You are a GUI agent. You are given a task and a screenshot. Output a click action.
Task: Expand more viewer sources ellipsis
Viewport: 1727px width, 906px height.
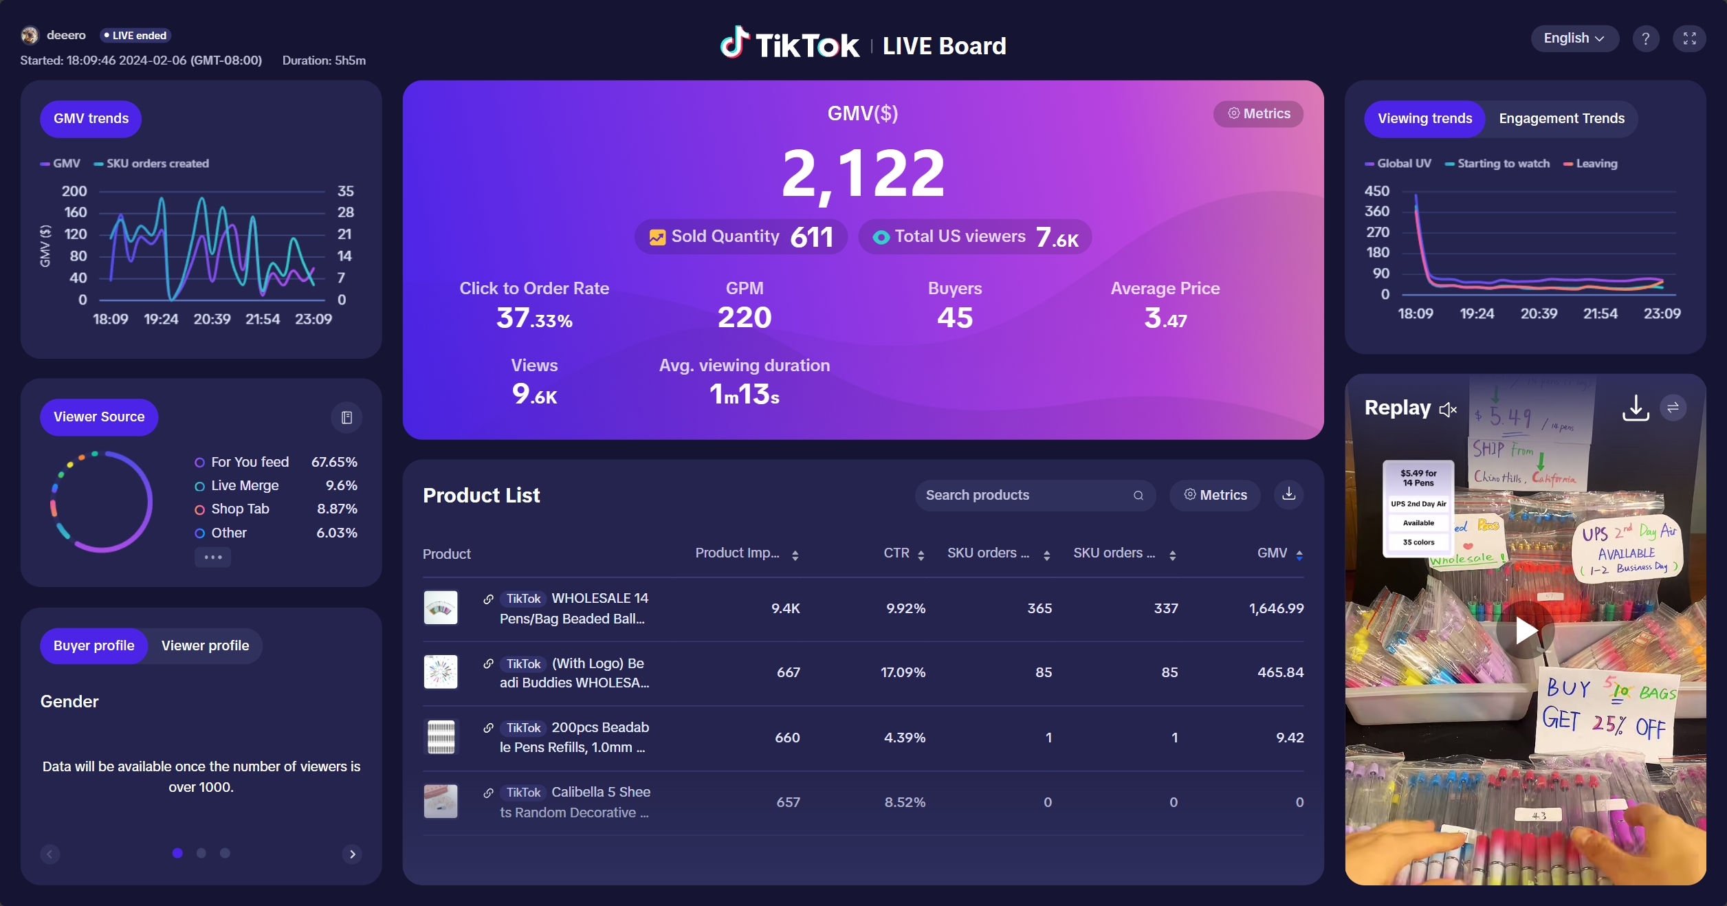click(212, 557)
